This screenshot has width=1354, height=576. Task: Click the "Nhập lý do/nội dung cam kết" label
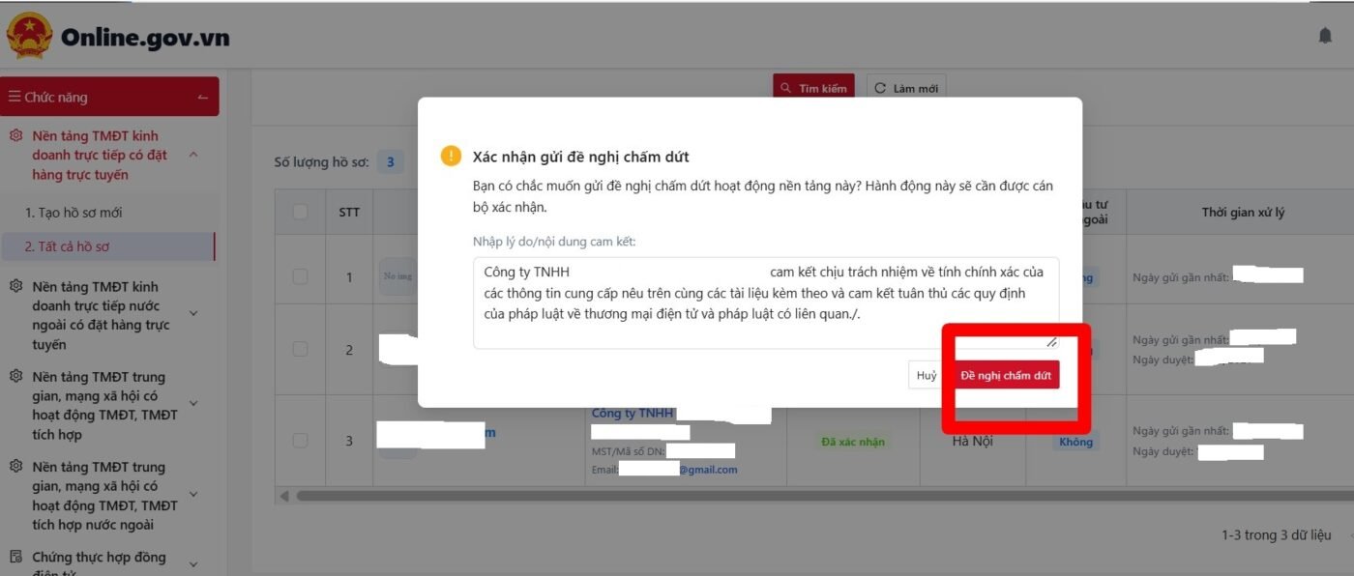(554, 241)
